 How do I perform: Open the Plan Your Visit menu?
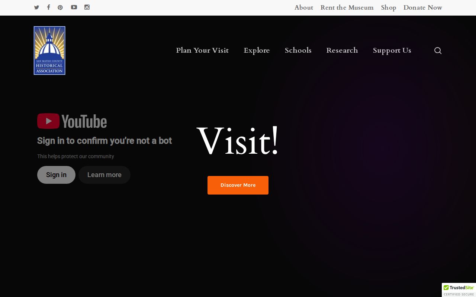coord(202,50)
